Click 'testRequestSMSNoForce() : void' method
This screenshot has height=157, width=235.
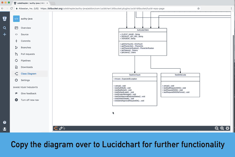[x=176, y=92]
